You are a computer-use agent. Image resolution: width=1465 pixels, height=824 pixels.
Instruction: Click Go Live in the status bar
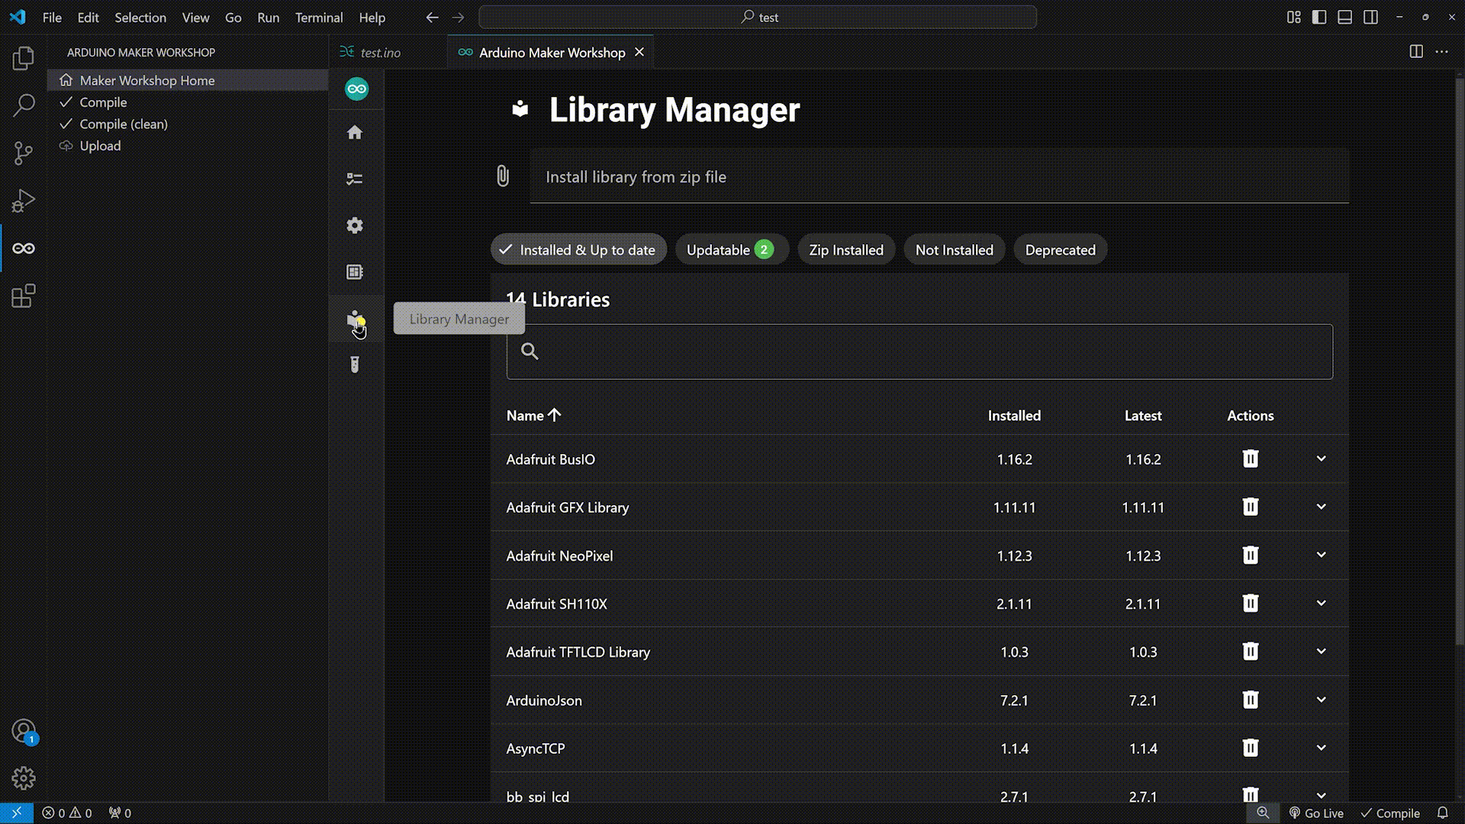[1316, 813]
